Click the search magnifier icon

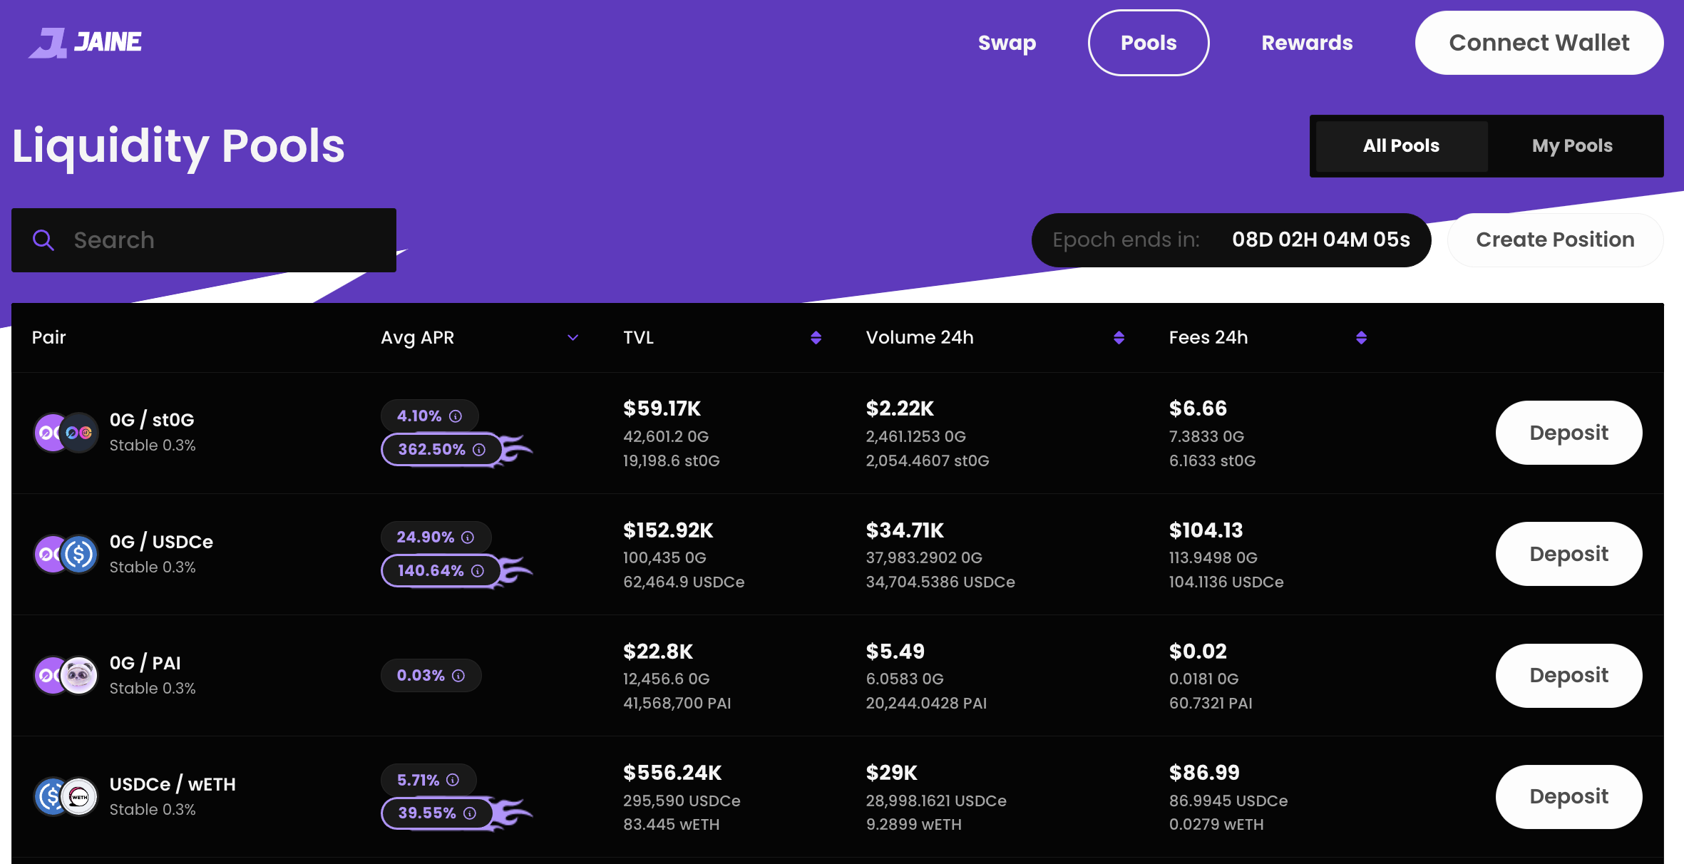point(43,240)
